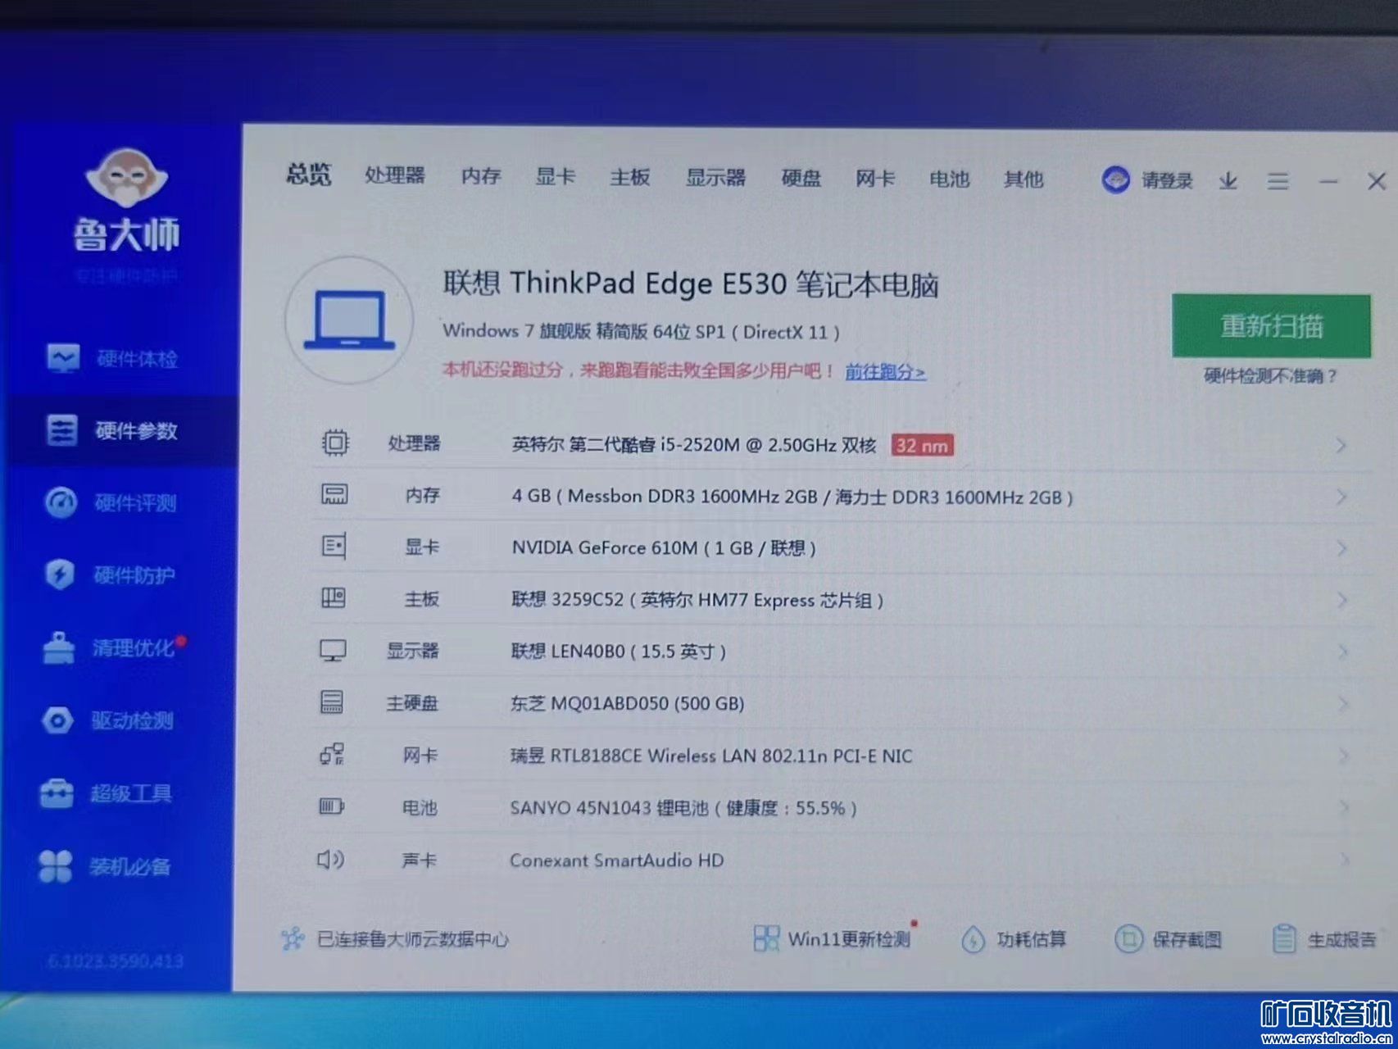Image resolution: width=1398 pixels, height=1049 pixels.
Task: Close the Lu Dashi window
Action: pos(1377,181)
